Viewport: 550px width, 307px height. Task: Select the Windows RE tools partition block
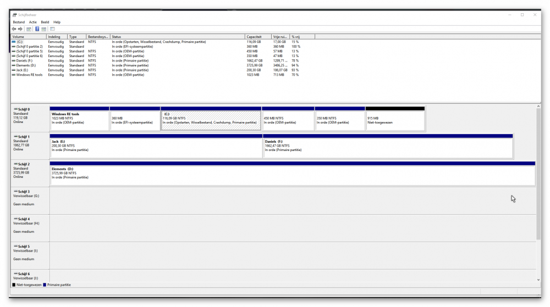[x=79, y=120]
